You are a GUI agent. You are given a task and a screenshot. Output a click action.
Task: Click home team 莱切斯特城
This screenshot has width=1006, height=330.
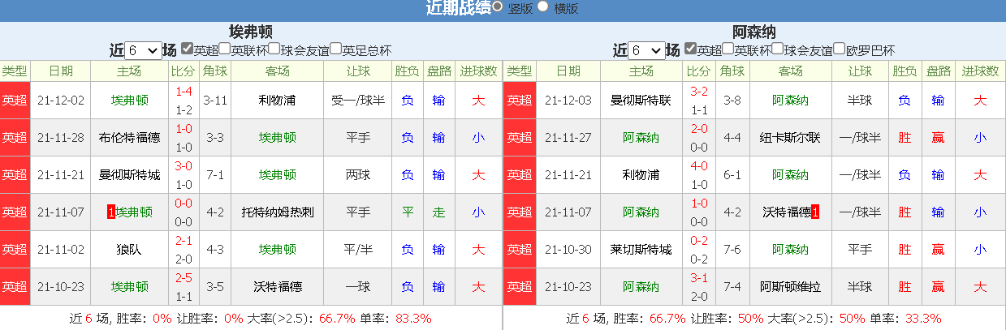click(x=641, y=250)
